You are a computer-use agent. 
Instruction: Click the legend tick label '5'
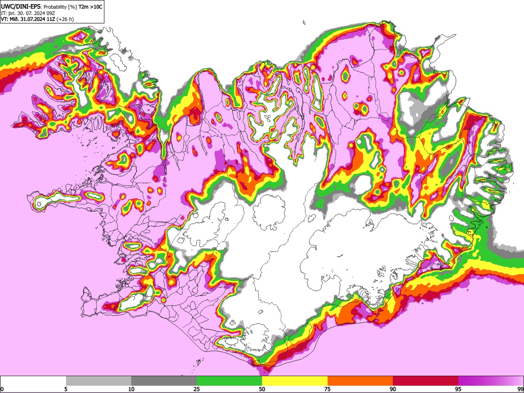(66, 389)
